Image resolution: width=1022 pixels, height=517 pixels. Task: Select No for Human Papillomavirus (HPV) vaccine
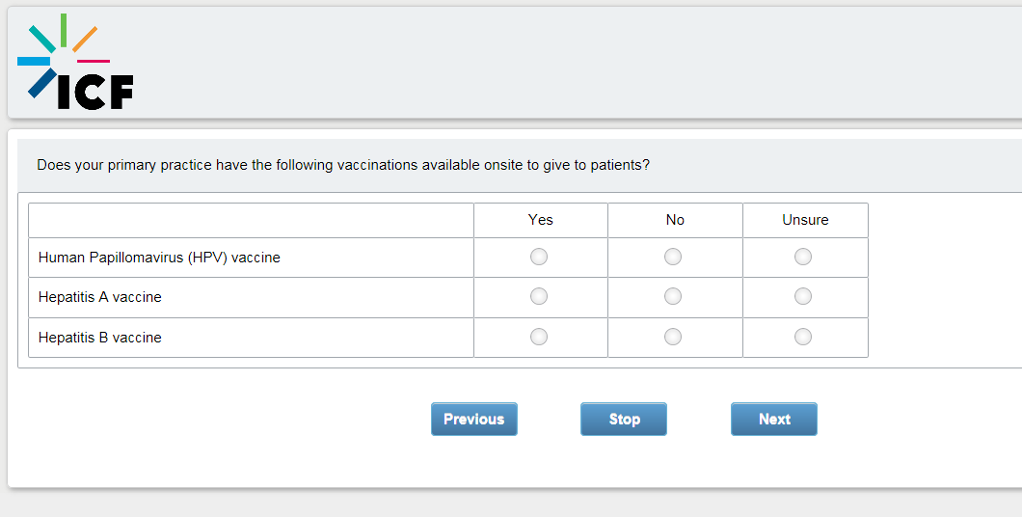(673, 257)
